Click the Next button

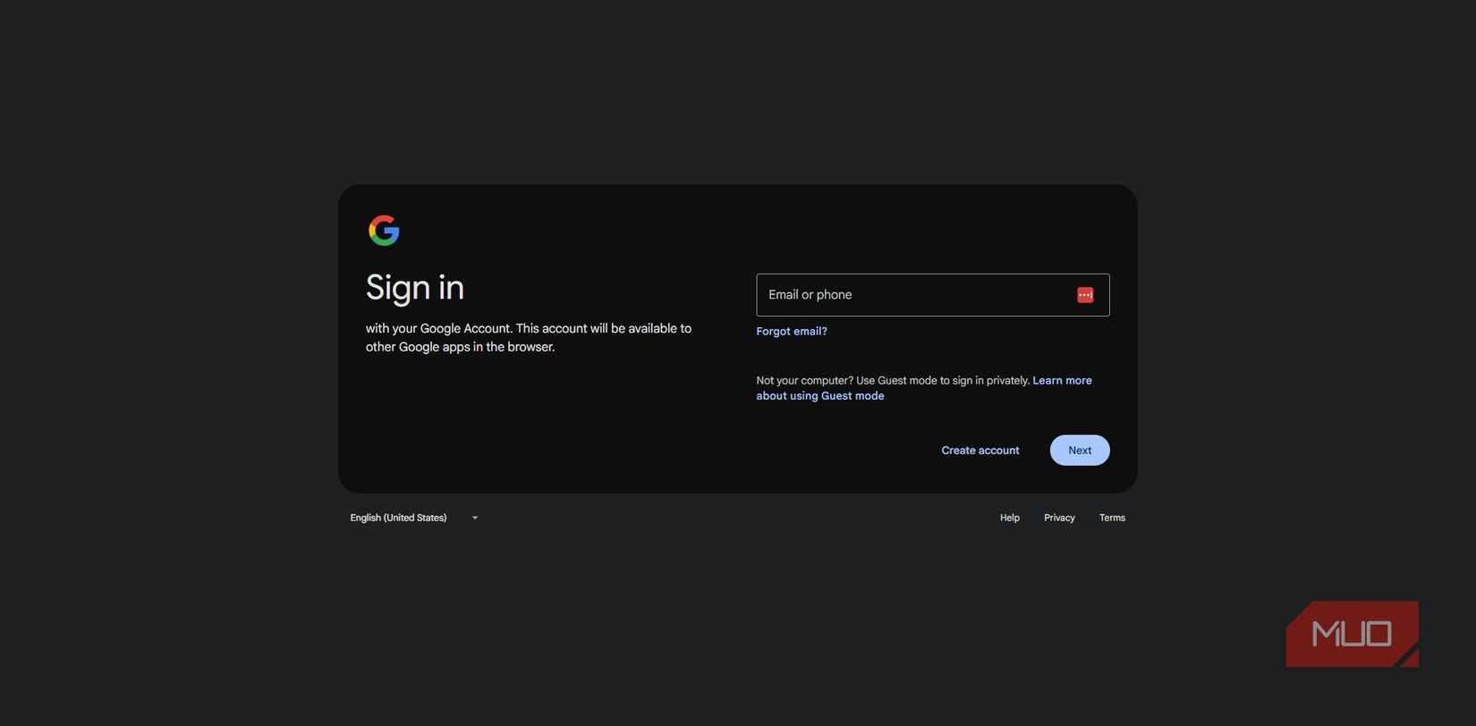point(1080,451)
